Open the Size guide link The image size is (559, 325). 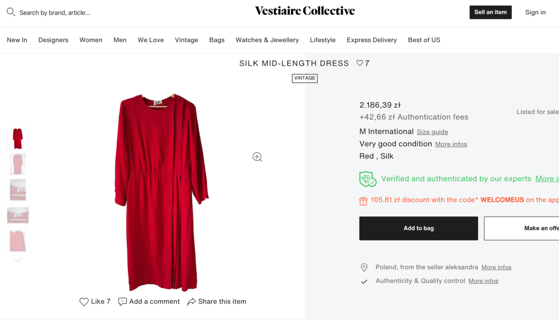[x=432, y=132]
